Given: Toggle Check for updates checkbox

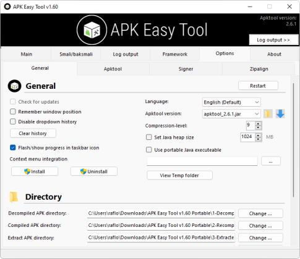Looking at the screenshot, I should [13, 102].
